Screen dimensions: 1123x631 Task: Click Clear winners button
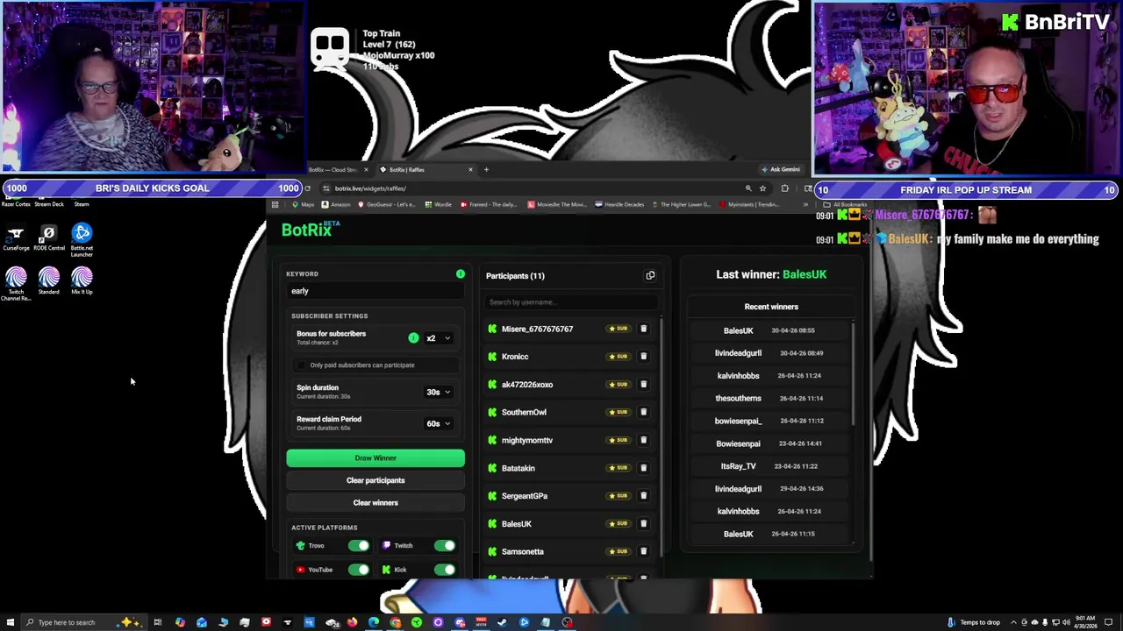(x=376, y=503)
